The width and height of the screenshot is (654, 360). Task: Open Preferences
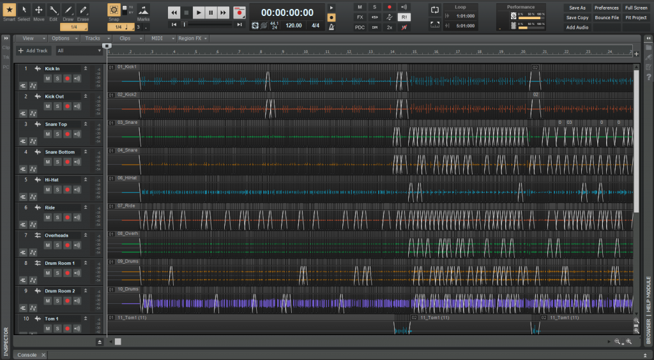[x=607, y=8]
